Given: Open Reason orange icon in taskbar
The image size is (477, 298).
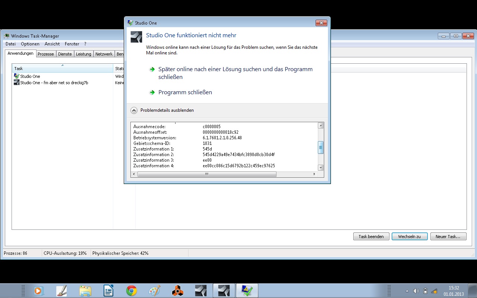Looking at the screenshot, I should pyautogui.click(x=178, y=291).
